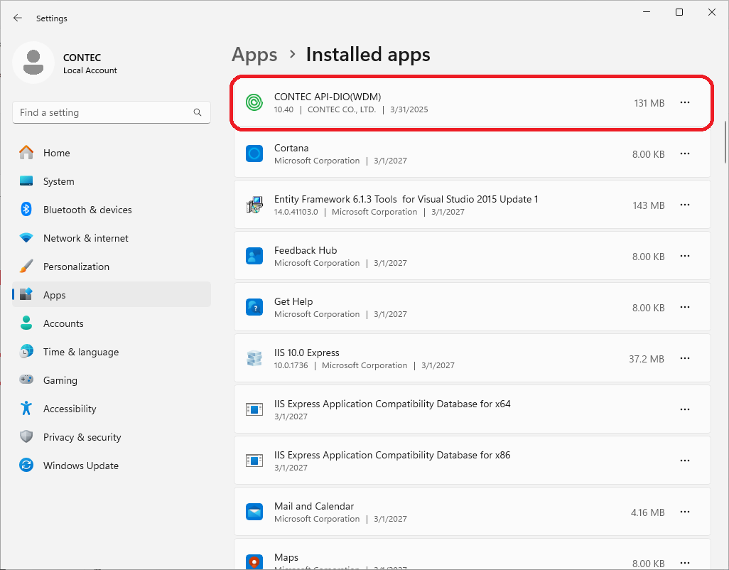Click the System monitor icon
This screenshot has height=570, width=729.
26,181
